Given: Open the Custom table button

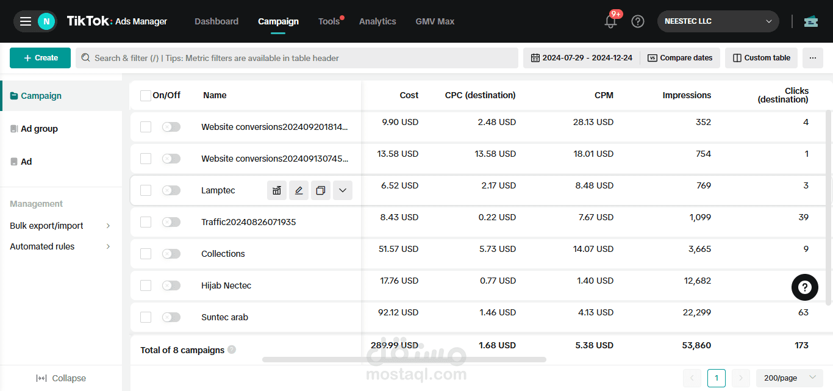Looking at the screenshot, I should [x=761, y=58].
